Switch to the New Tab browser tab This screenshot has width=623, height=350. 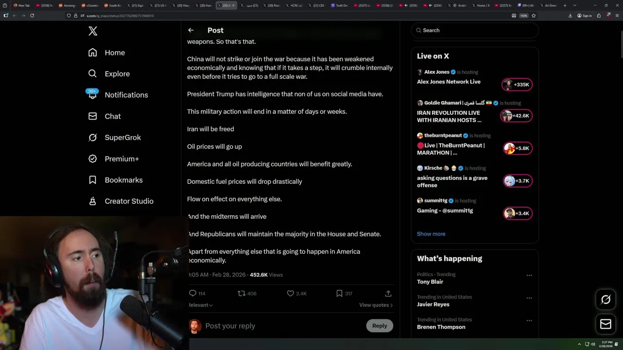21,5
